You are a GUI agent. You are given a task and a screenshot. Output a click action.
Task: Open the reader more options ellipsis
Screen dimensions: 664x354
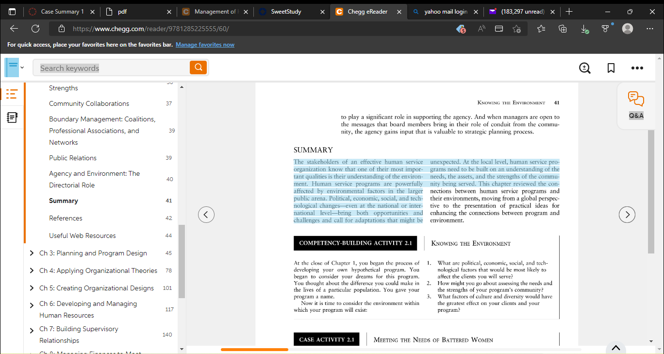pyautogui.click(x=637, y=68)
